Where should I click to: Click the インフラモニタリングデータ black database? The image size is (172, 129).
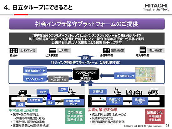[x=86, y=74]
